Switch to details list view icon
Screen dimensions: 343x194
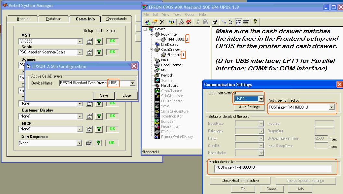[x=246, y=22]
